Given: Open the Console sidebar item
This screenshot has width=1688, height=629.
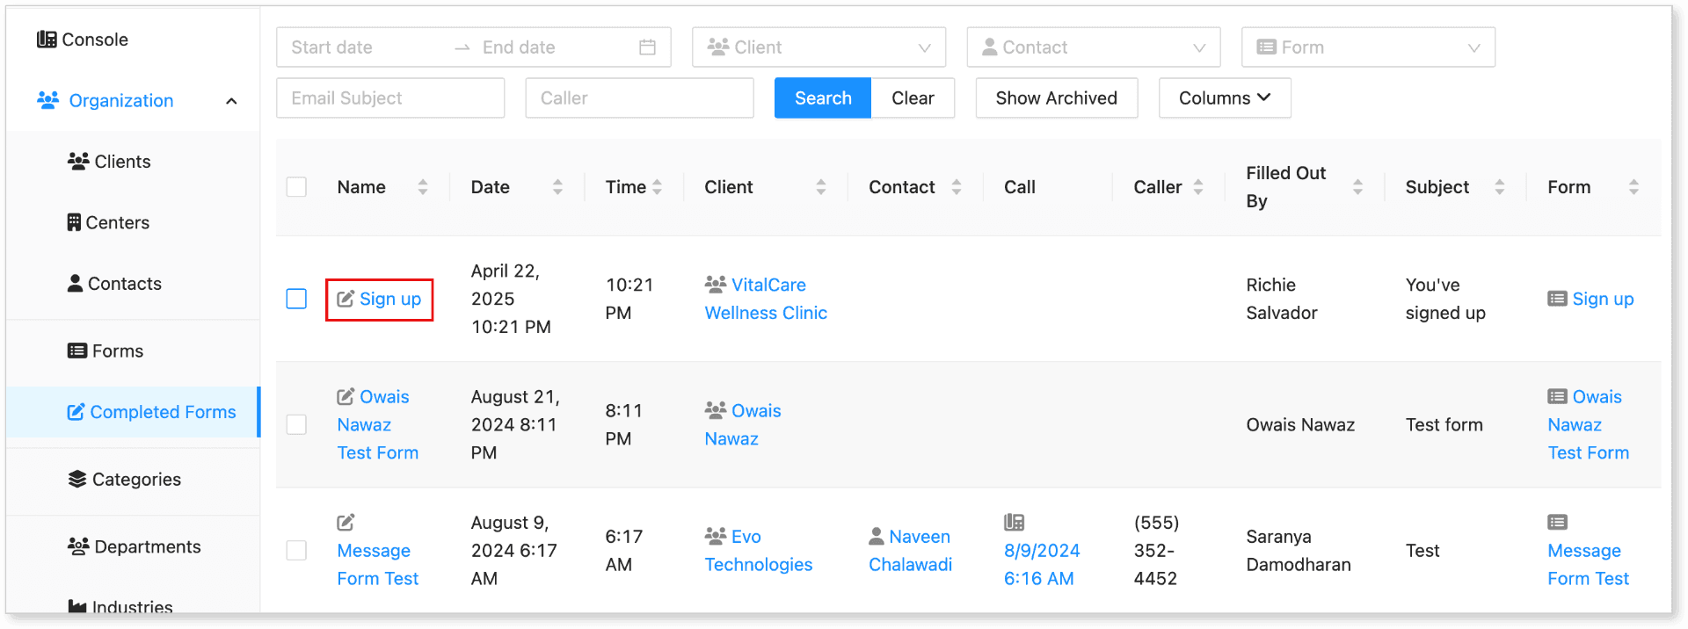Looking at the screenshot, I should (x=83, y=40).
